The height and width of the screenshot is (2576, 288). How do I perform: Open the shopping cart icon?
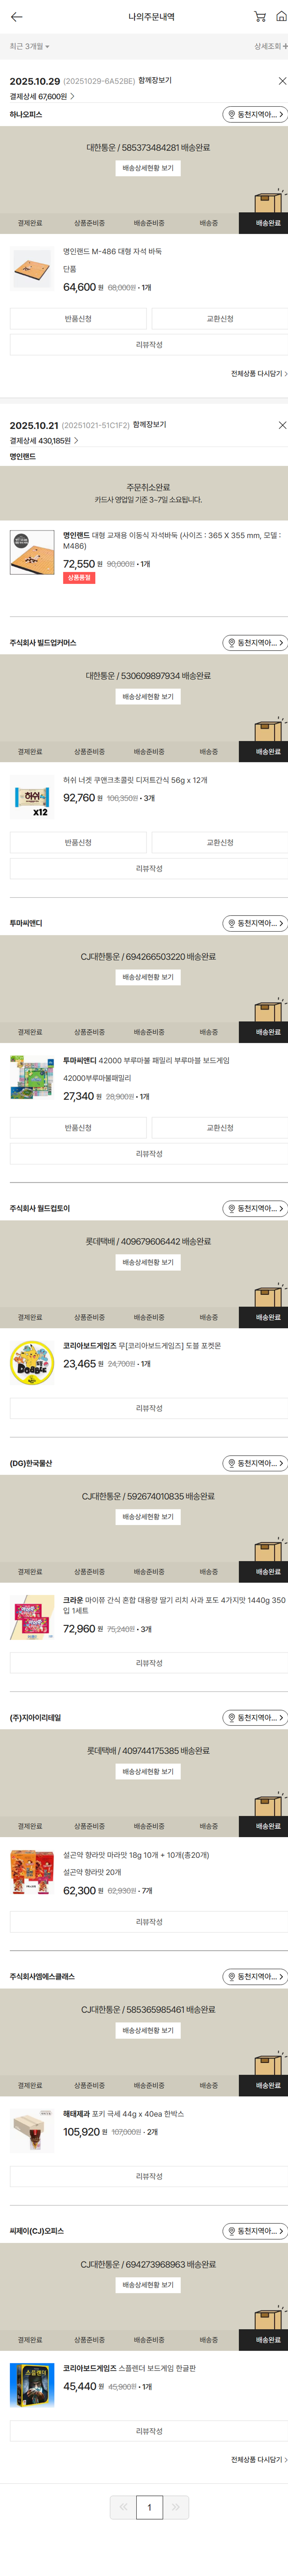(260, 17)
